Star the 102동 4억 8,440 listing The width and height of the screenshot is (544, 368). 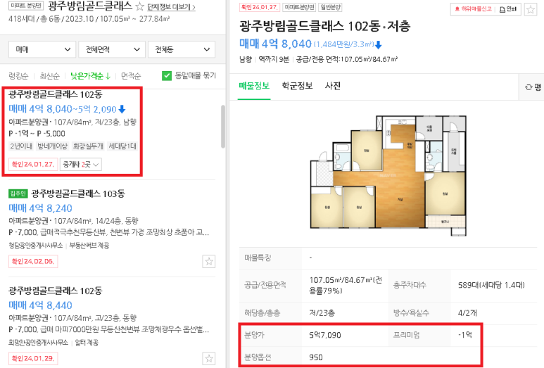pyautogui.click(x=209, y=359)
